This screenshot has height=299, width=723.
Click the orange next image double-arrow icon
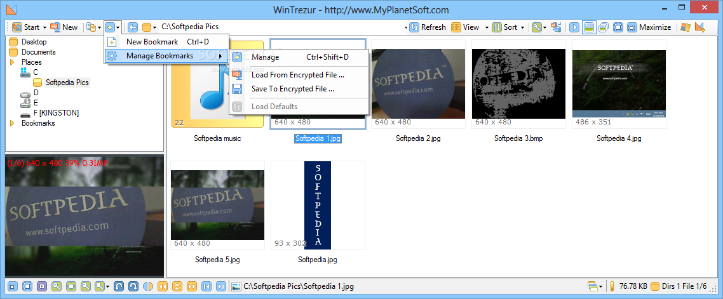(x=191, y=286)
